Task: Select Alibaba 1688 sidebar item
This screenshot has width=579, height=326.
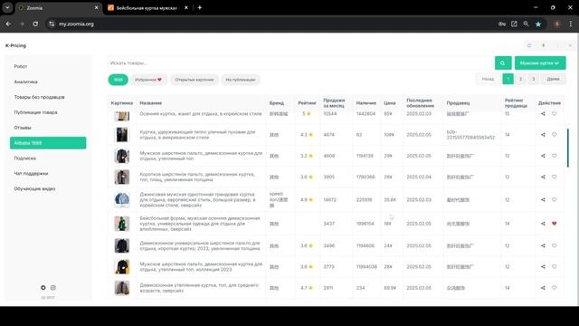Action: coord(48,143)
